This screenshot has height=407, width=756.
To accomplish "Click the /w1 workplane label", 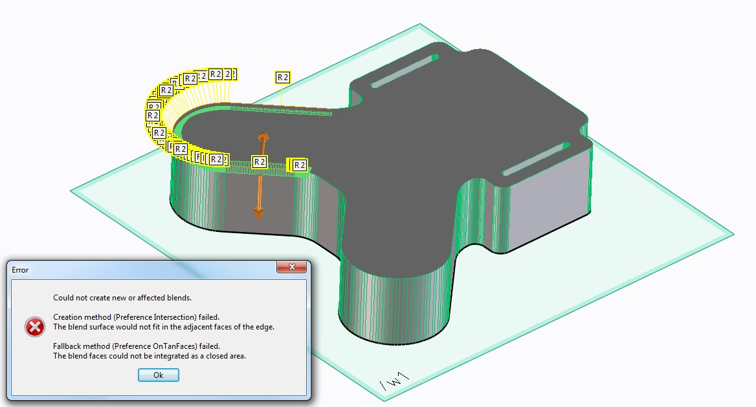I will click(394, 381).
